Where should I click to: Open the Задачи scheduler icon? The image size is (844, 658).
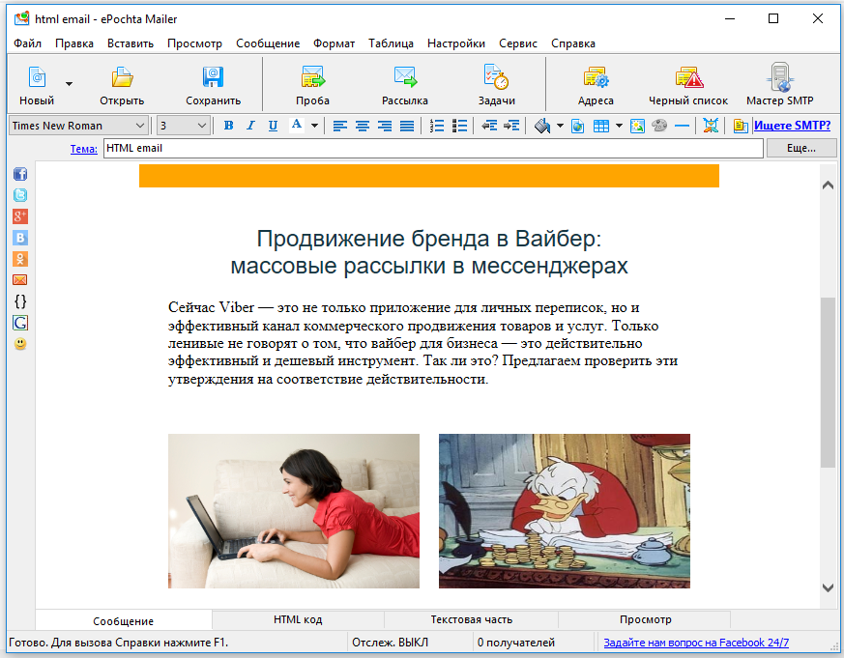point(496,78)
